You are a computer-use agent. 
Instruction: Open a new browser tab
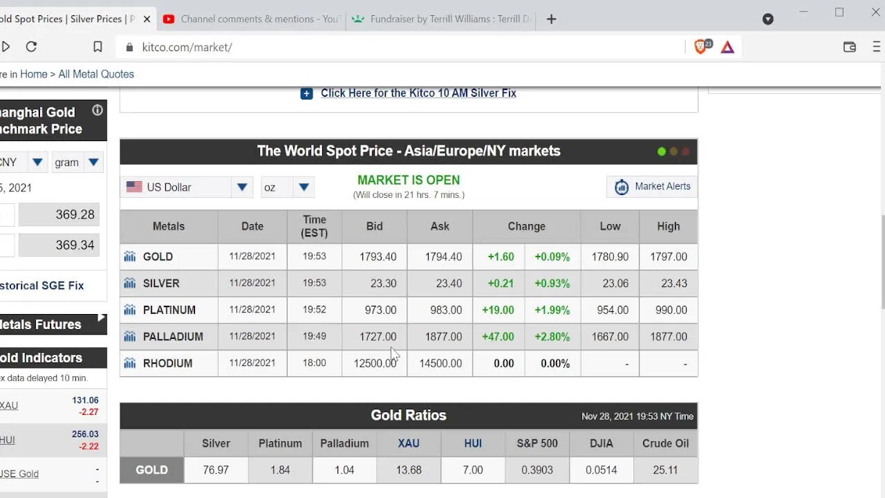click(551, 19)
